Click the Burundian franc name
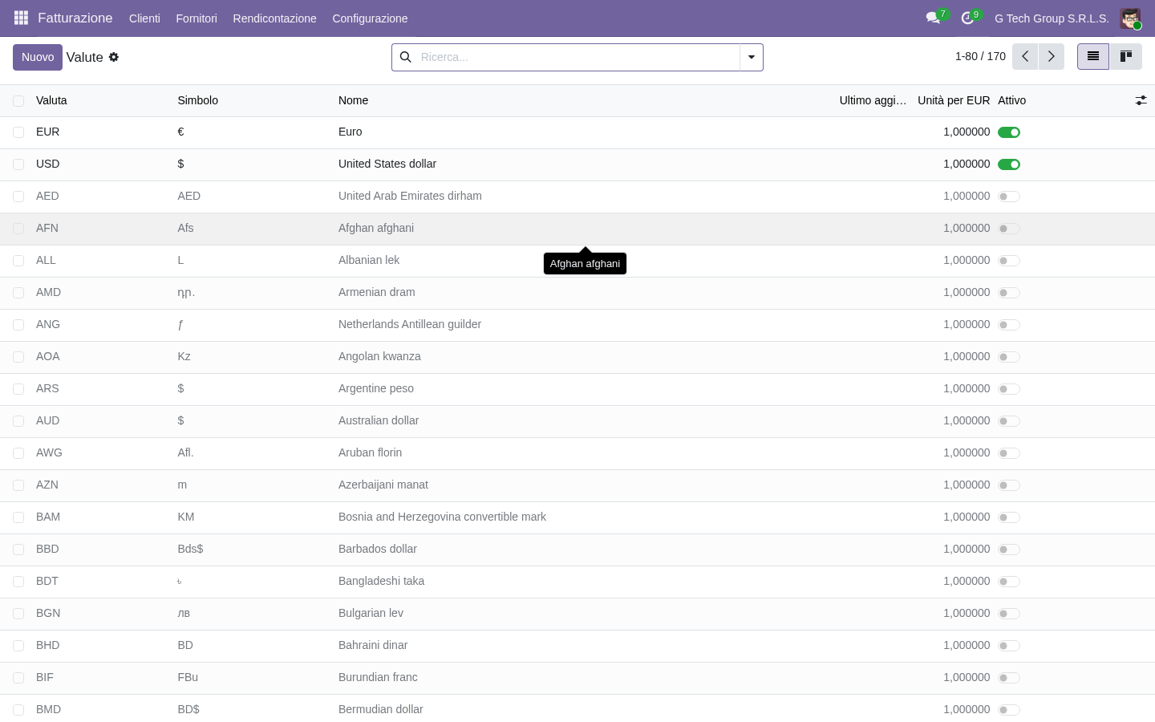This screenshot has width=1155, height=722. coord(378,677)
